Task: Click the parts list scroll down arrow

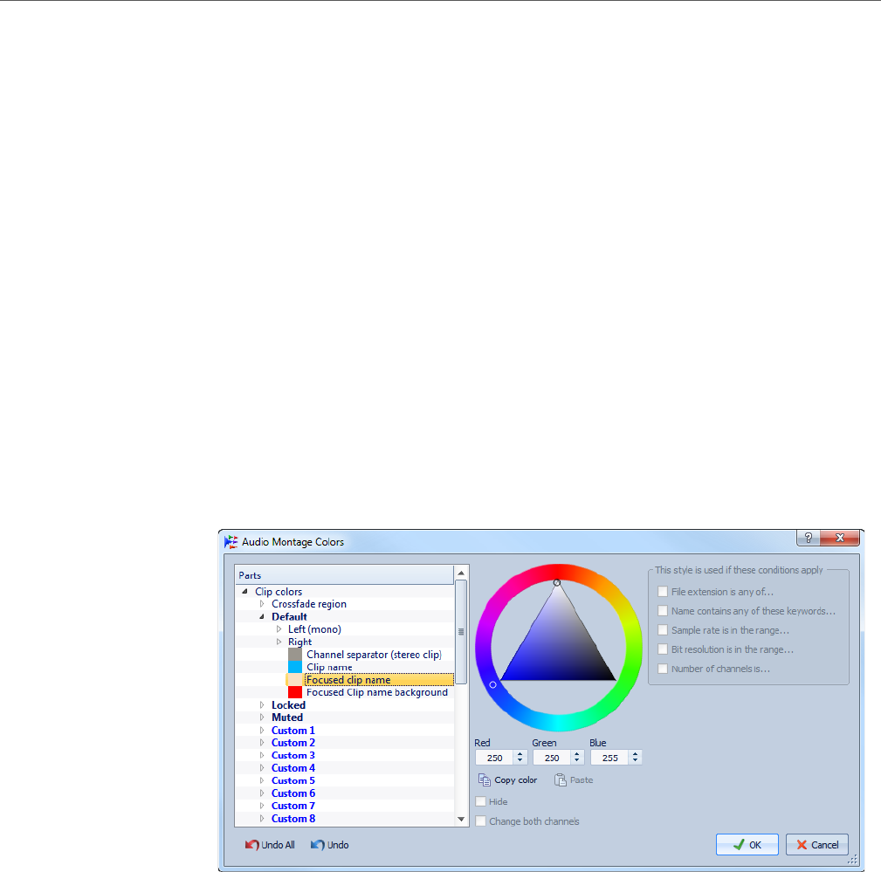Action: [x=461, y=819]
